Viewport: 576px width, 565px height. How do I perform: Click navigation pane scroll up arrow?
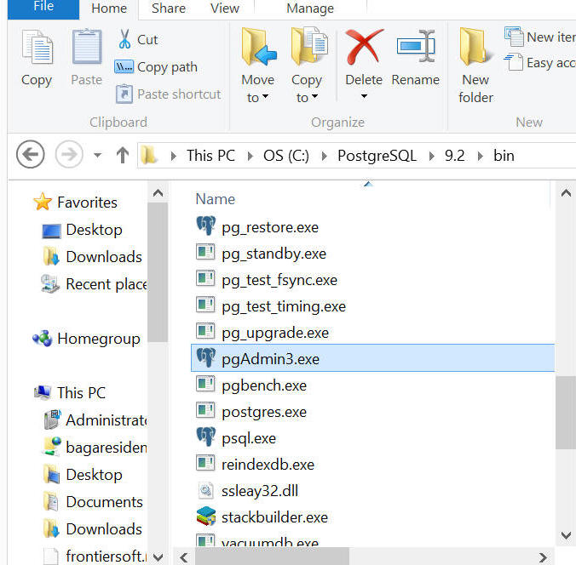158,192
